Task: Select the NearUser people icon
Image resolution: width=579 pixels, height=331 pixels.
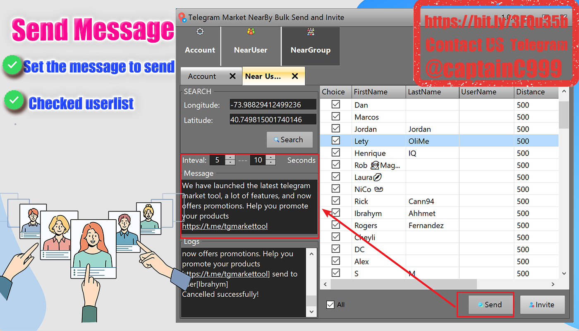Action: point(251,31)
